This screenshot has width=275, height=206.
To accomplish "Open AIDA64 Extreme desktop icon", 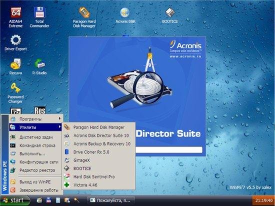I will tap(16, 17).
